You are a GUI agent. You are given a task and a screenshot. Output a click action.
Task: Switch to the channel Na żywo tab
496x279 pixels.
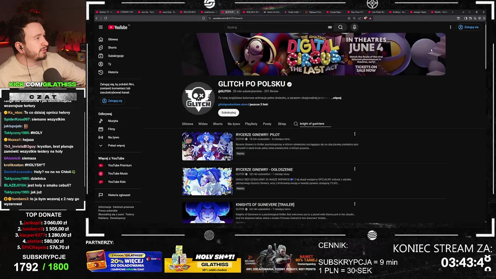pyautogui.click(x=234, y=124)
